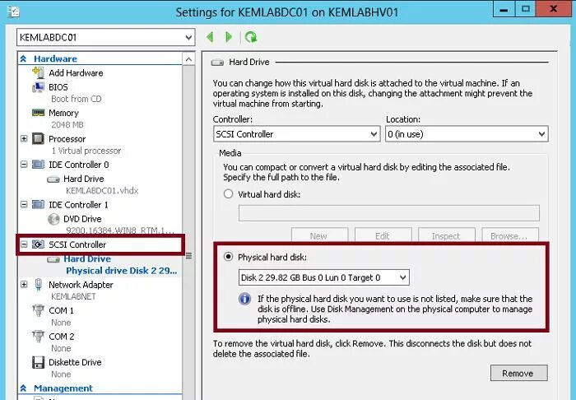Click the KEMLABNET network label
Viewport: 576px width, 400px height.
pyautogui.click(x=73, y=296)
